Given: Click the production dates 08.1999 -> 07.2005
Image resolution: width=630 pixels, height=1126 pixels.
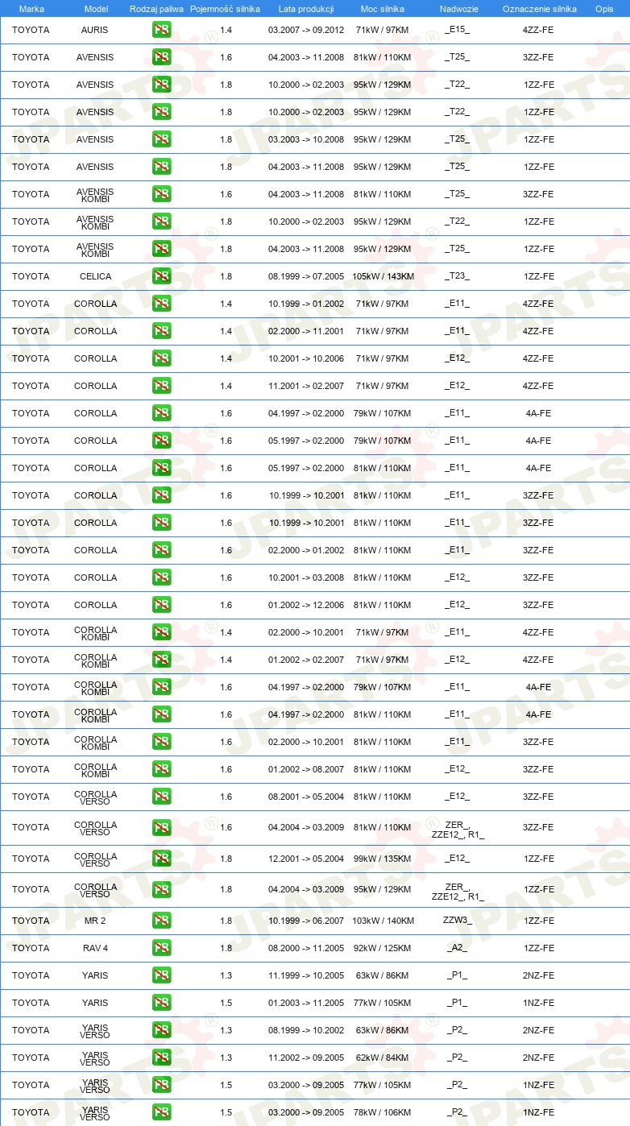Looking at the screenshot, I should tap(306, 276).
